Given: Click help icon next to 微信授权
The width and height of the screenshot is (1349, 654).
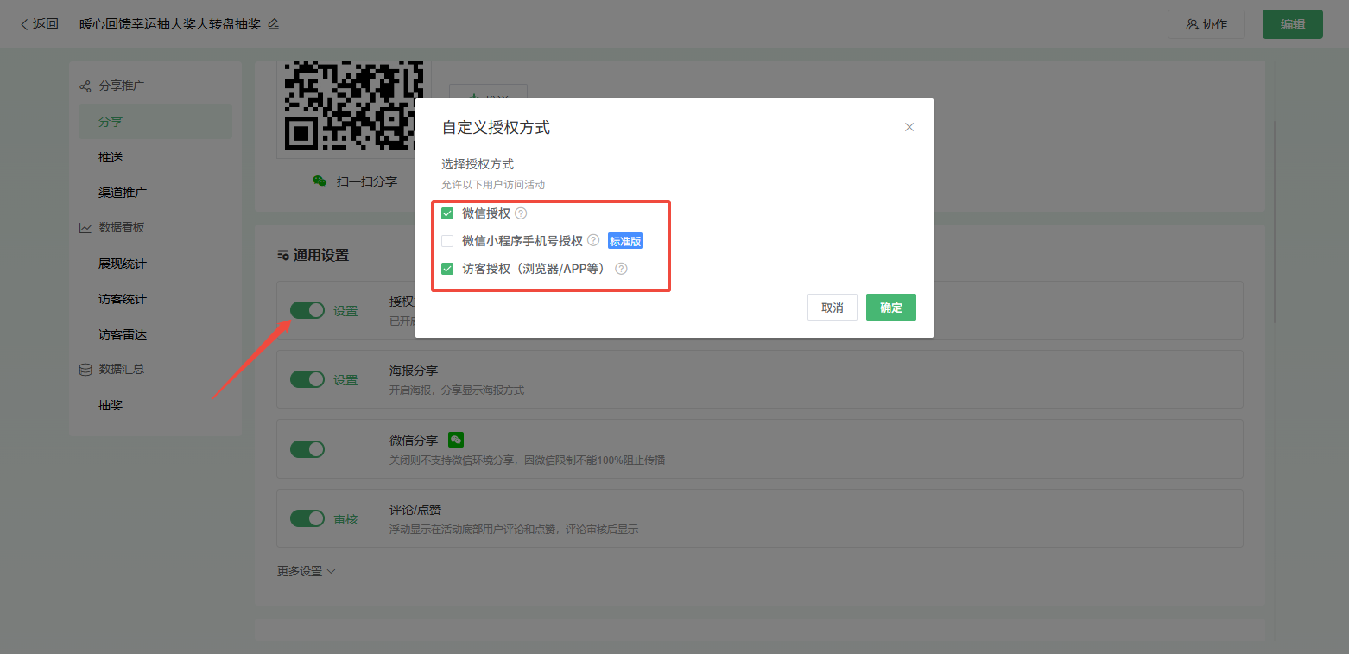Looking at the screenshot, I should 521,213.
